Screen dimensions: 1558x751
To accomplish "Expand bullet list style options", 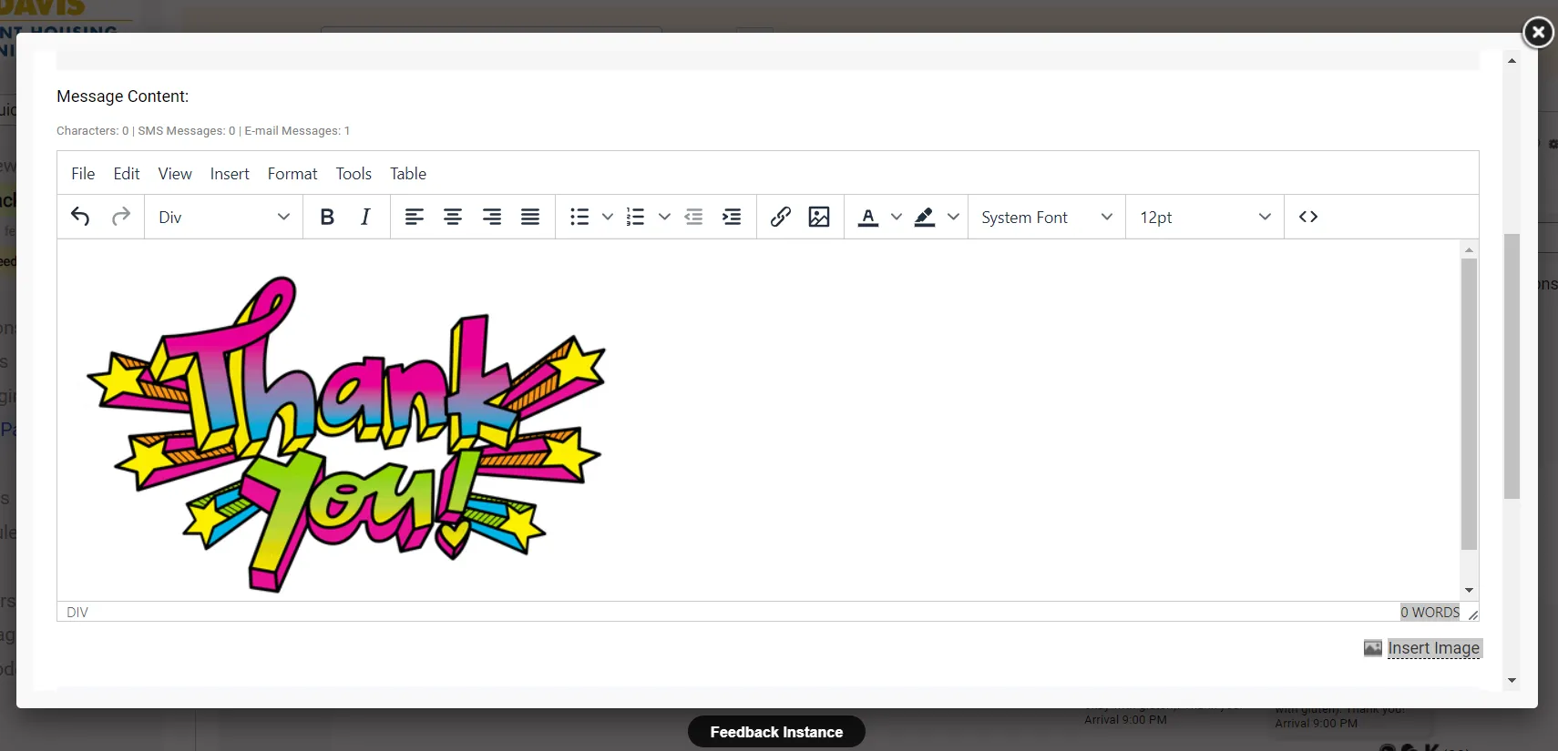I will tap(608, 217).
